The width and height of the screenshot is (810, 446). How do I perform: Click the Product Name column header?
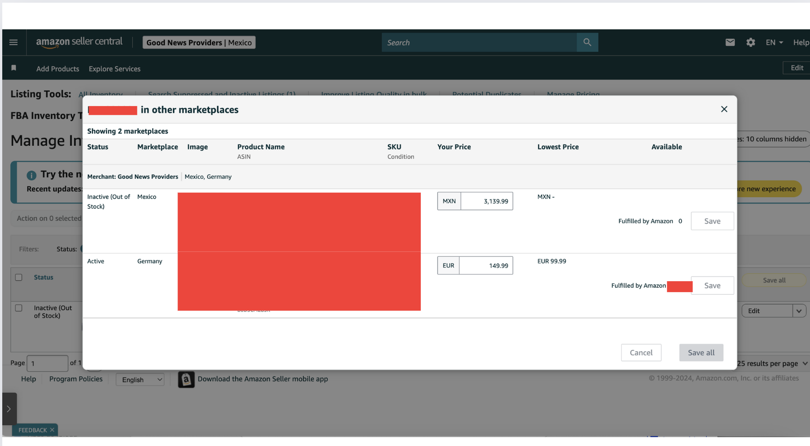[261, 147]
